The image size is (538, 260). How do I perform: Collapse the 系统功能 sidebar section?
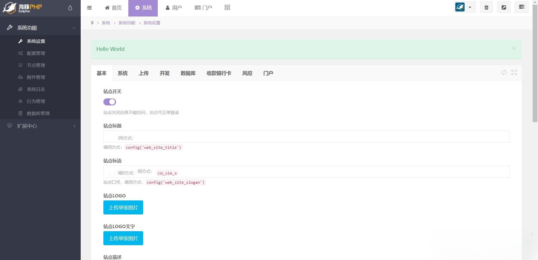coord(74,28)
